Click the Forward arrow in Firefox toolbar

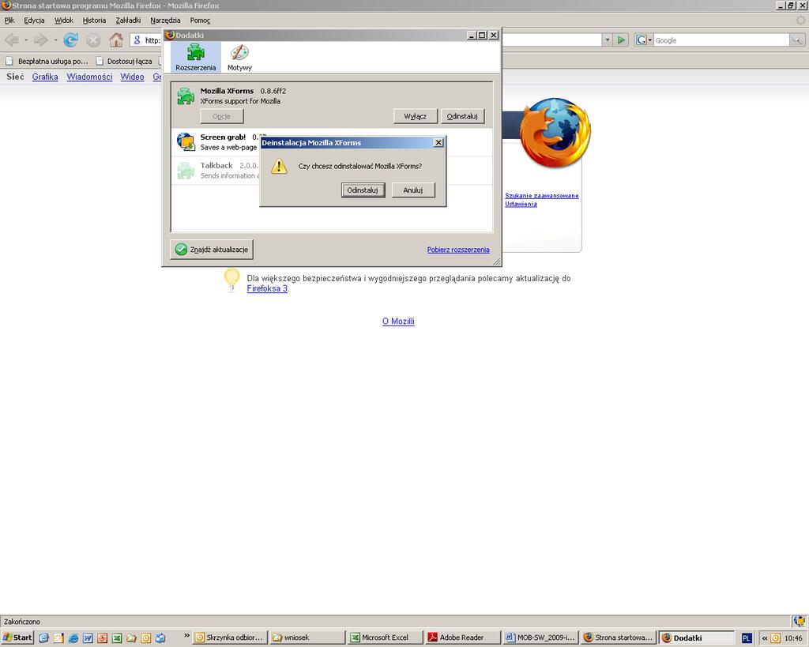click(41, 39)
